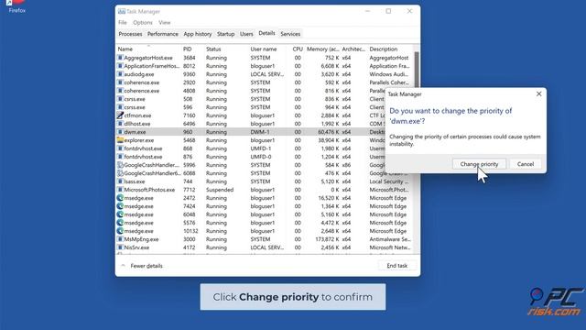Screen dimensions: 586x330
Task: Maximize the Task Manager window
Action: click(388, 11)
